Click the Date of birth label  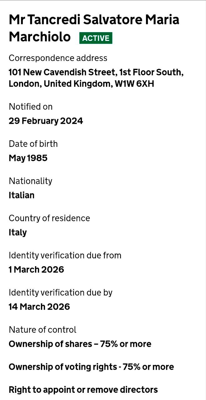(x=33, y=144)
